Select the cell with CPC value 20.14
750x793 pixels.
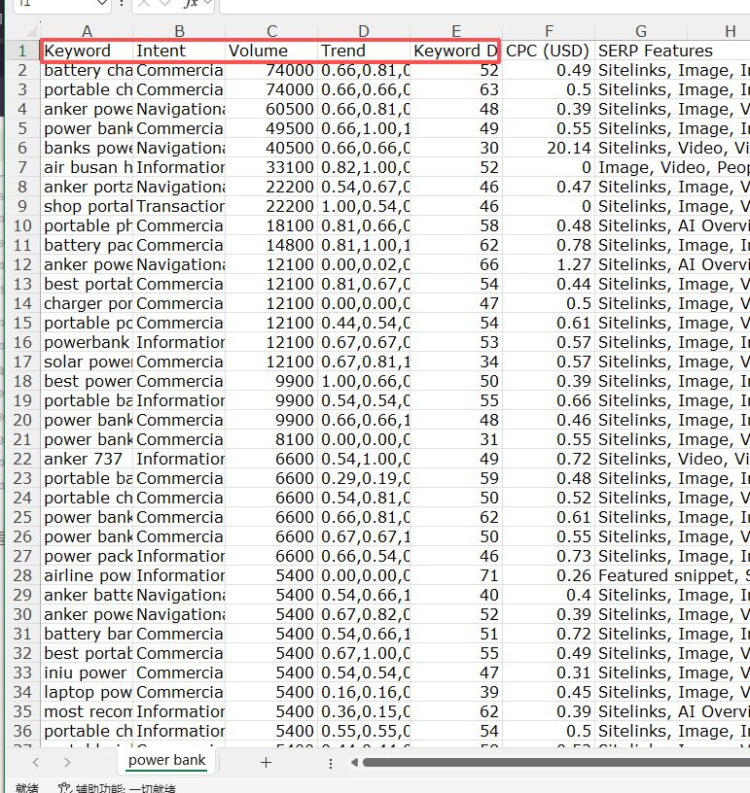[549, 148]
